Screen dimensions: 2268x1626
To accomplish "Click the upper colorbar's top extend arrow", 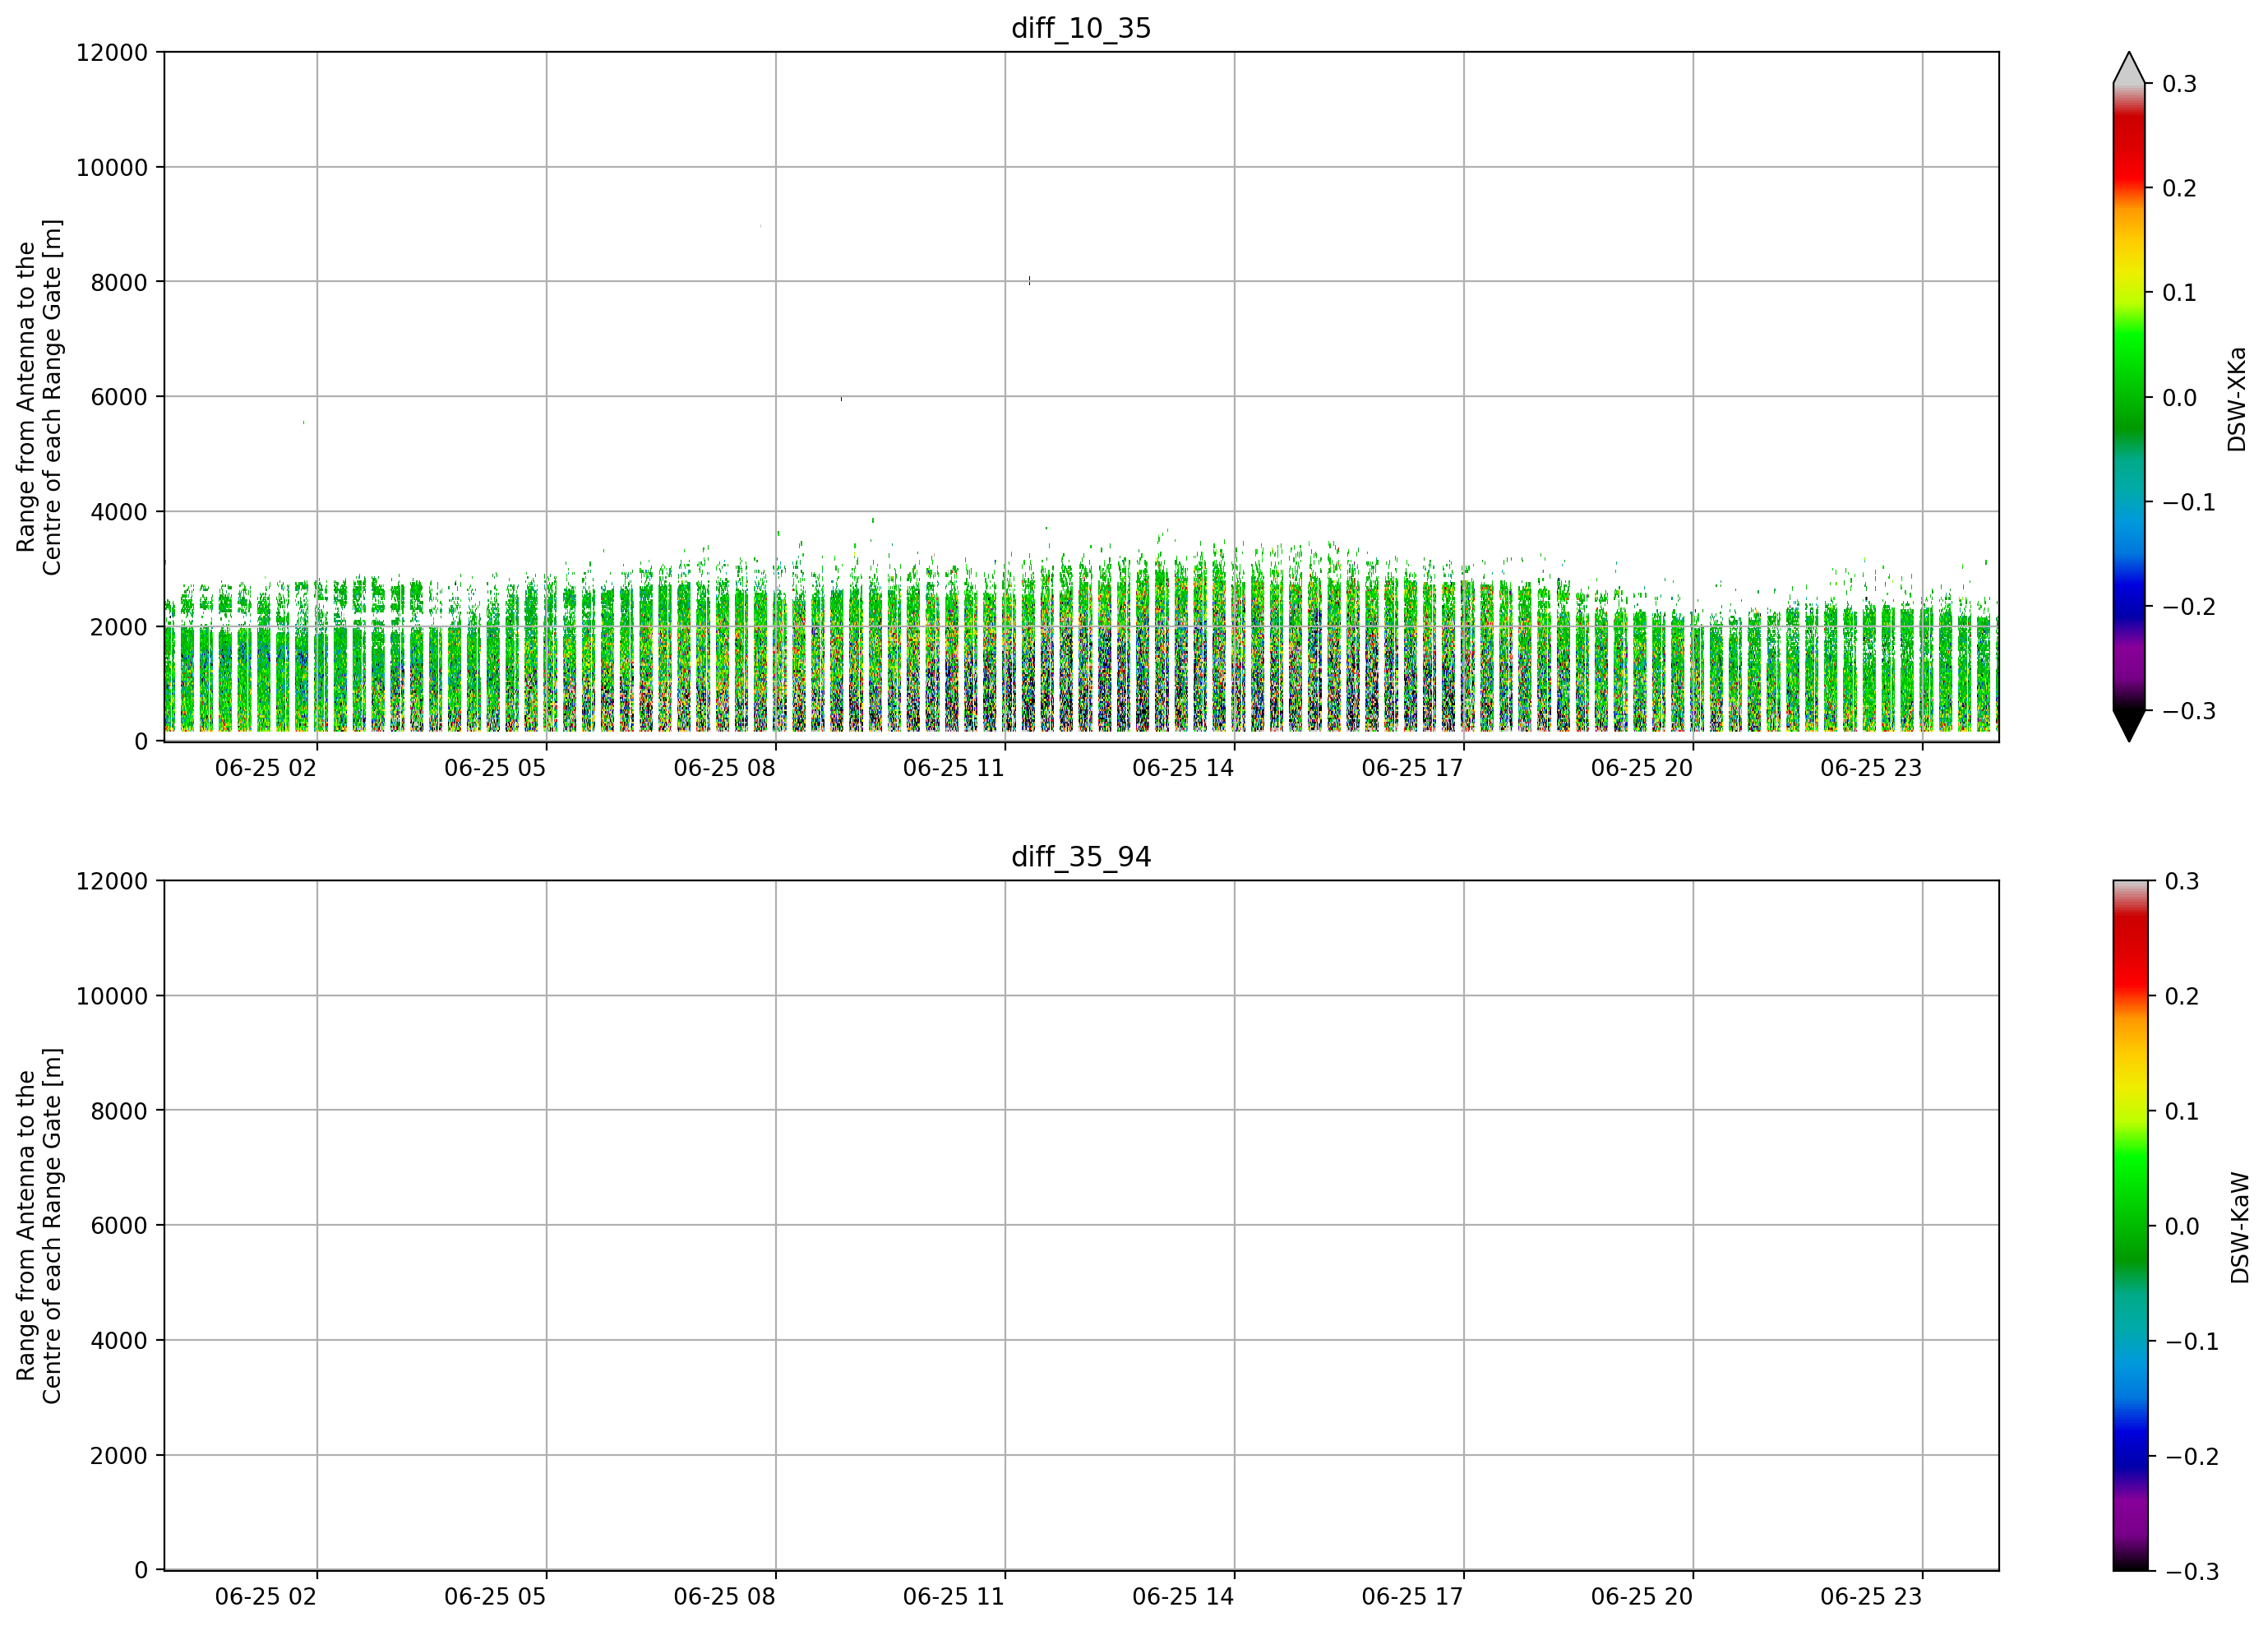I will click(x=2129, y=67).
